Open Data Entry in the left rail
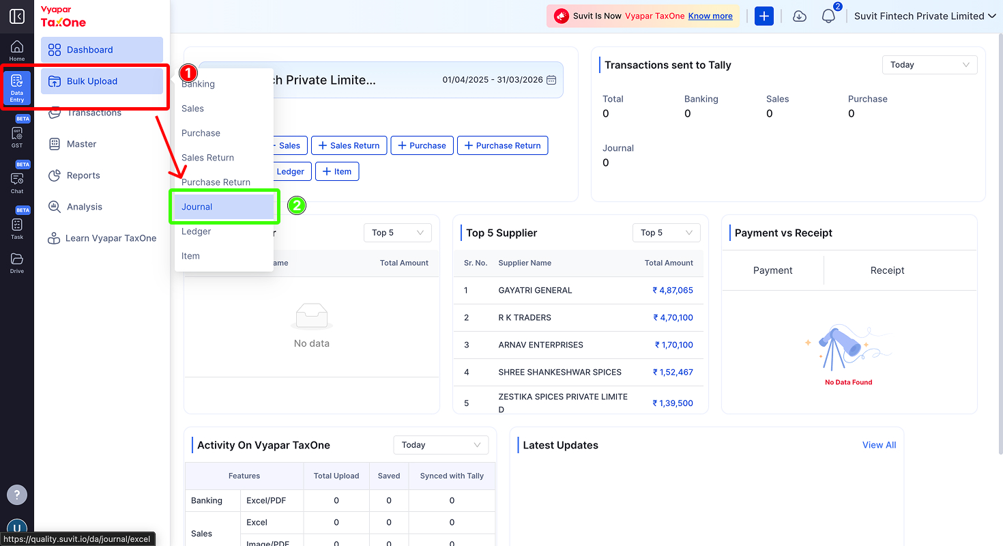 17,88
